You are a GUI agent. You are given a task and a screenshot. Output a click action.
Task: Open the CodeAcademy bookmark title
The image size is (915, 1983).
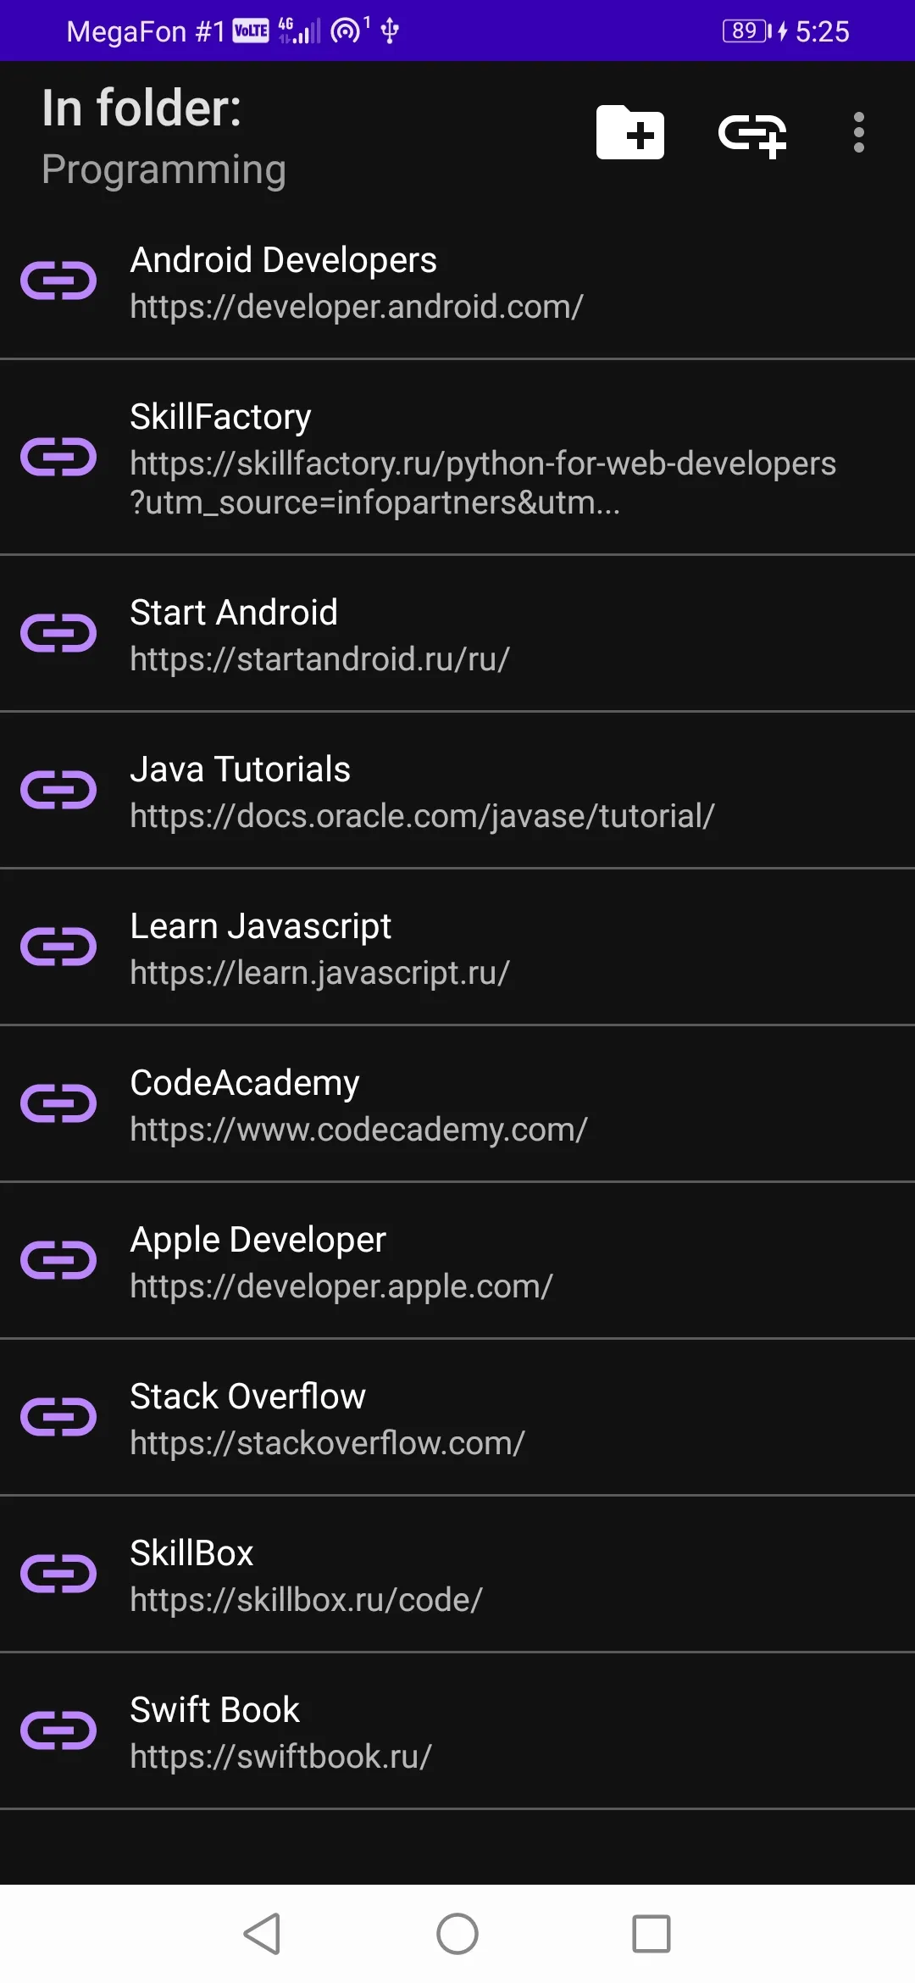coord(245,1083)
